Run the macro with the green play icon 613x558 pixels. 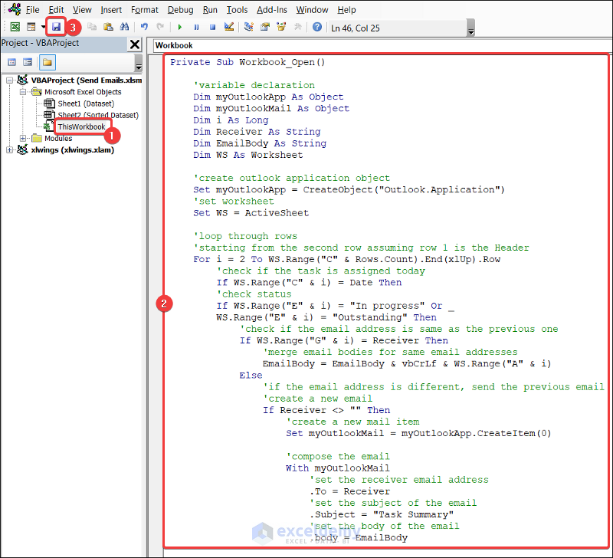[180, 27]
